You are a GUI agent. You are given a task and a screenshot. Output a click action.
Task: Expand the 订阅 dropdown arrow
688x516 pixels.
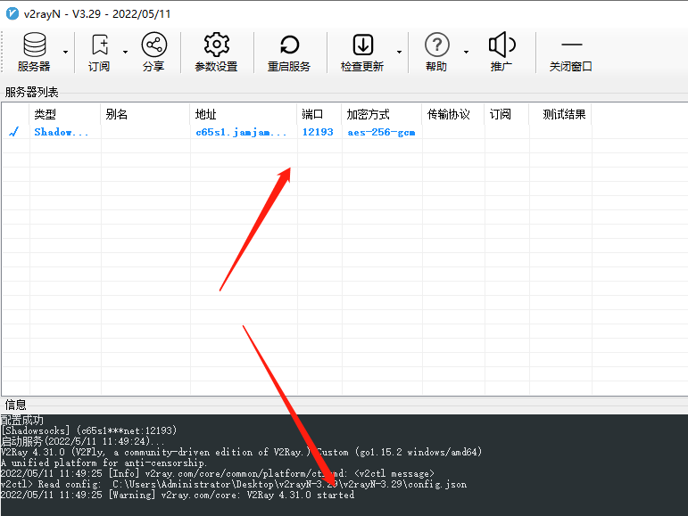tap(125, 52)
